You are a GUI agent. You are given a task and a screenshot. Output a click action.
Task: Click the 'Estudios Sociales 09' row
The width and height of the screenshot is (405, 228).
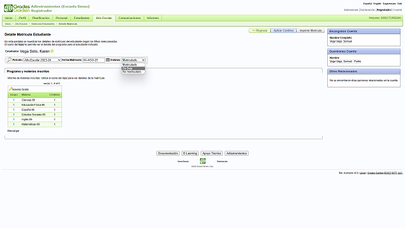(35, 115)
